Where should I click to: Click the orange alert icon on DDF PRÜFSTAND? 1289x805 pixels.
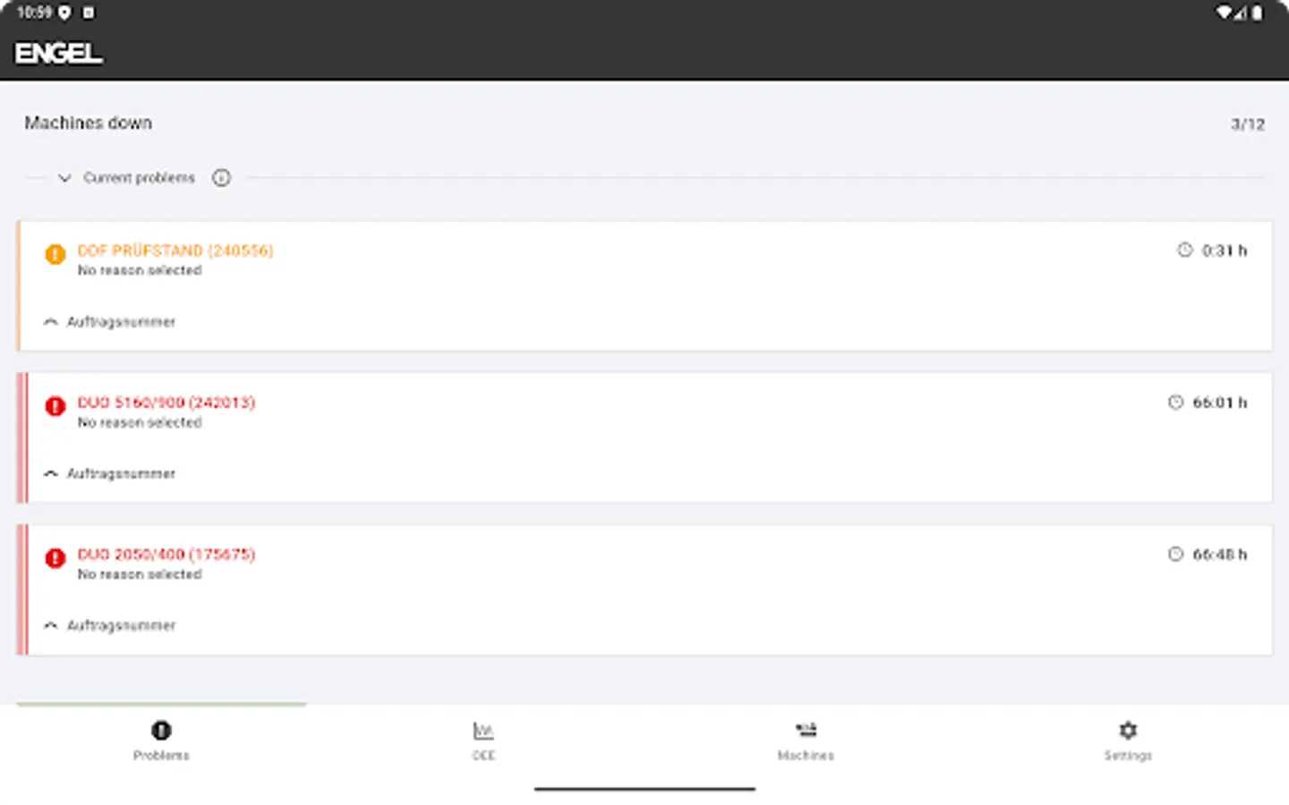55,254
